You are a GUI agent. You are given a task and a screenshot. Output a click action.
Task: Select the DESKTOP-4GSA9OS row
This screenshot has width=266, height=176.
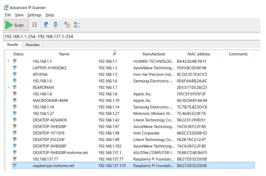click(x=133, y=120)
